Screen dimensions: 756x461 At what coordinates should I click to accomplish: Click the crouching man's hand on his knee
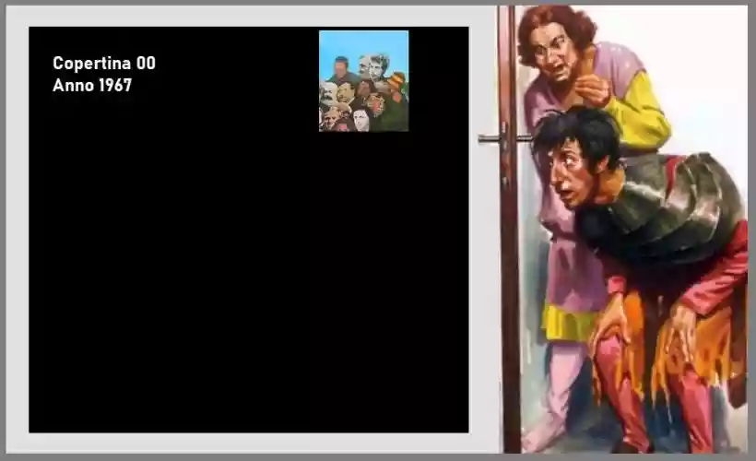click(608, 323)
